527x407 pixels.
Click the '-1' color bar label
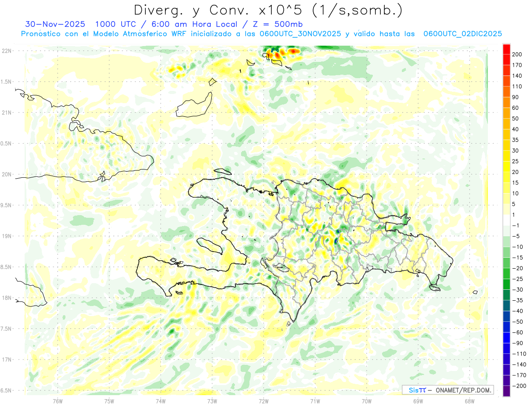click(516, 226)
